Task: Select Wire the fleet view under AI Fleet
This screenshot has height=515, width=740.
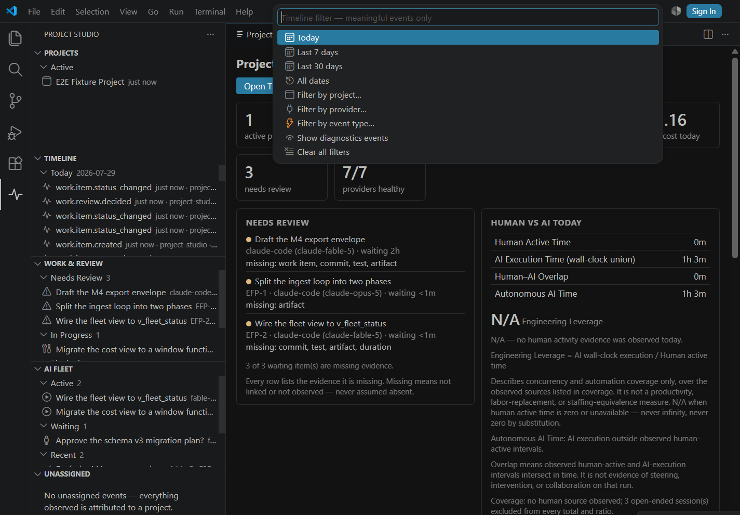Action: [128, 398]
